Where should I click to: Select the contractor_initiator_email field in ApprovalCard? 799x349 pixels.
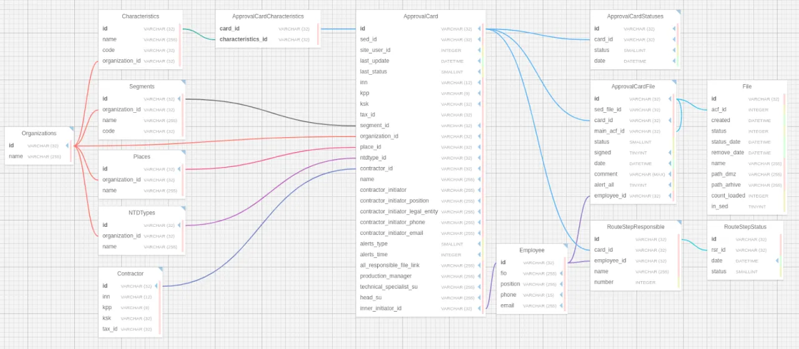(x=391, y=233)
